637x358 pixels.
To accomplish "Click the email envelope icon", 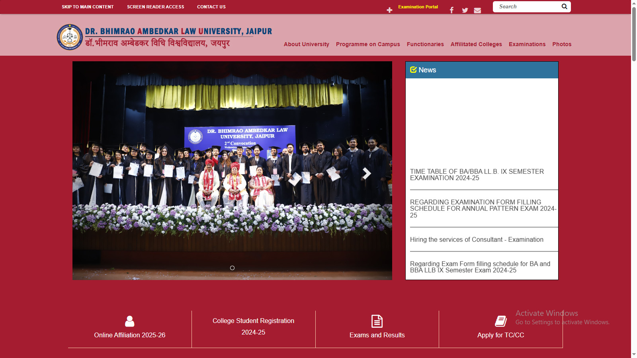I will (x=477, y=10).
